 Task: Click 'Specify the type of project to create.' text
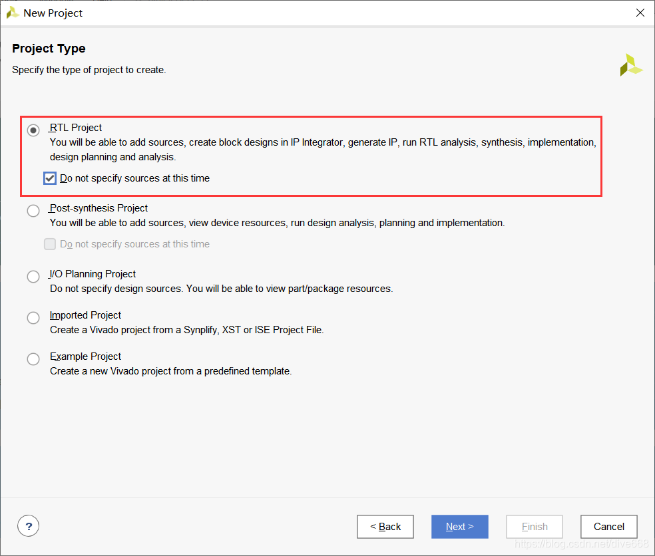(89, 70)
